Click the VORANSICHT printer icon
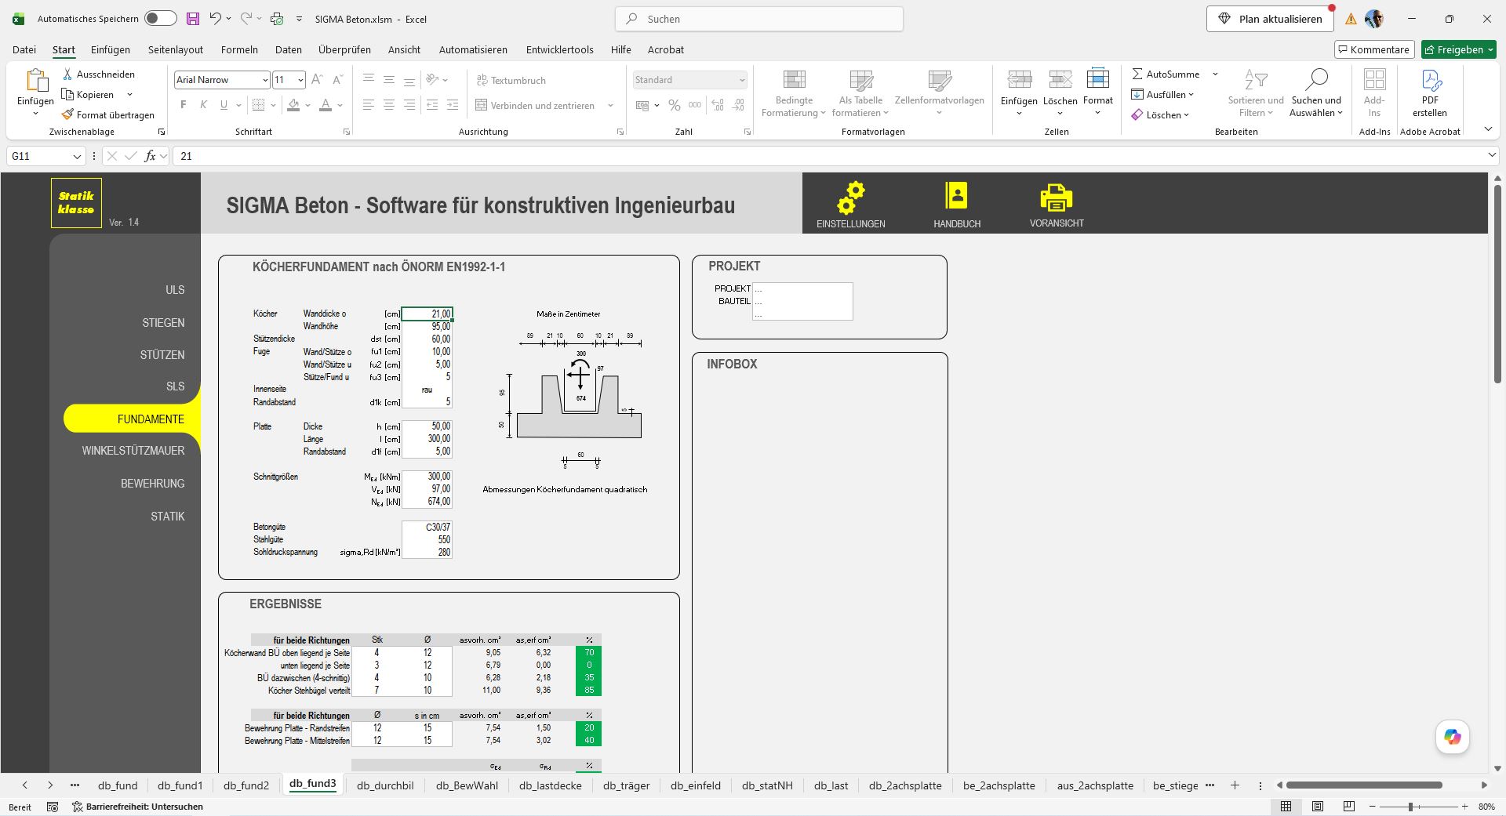 pos(1056,198)
